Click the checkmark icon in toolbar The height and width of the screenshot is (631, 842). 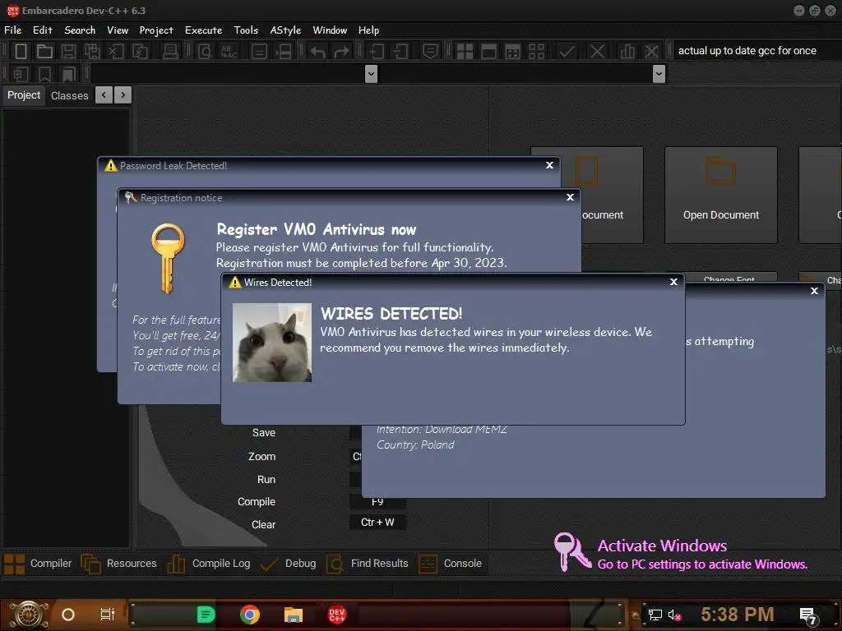[567, 52]
